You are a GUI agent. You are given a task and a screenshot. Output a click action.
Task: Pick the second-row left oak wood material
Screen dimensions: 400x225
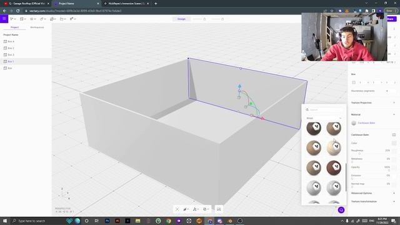pos(314,147)
